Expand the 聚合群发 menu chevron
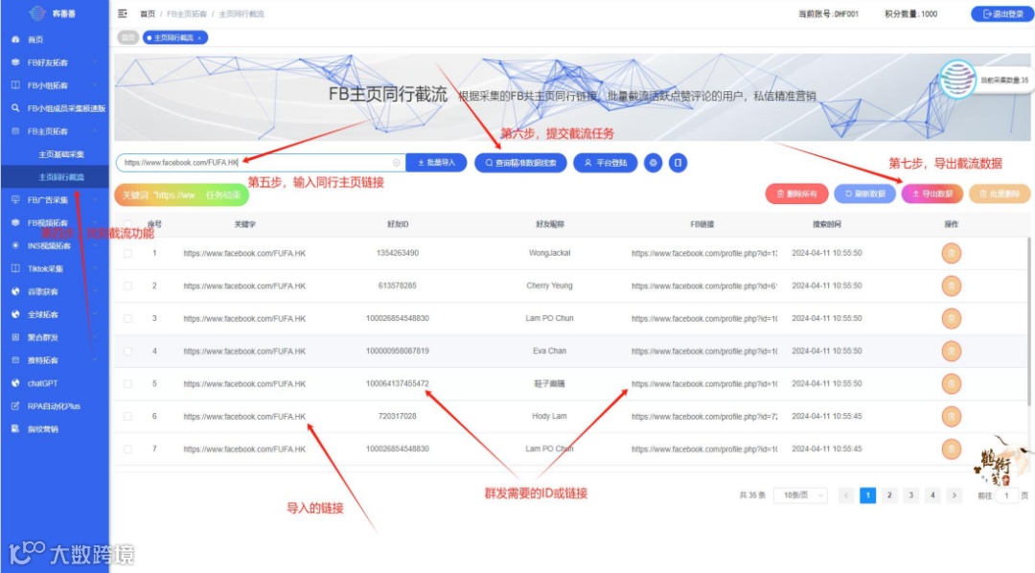1035x573 pixels. (x=95, y=337)
